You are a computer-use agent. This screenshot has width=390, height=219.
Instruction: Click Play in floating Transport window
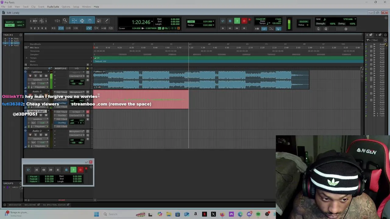pos(73,170)
